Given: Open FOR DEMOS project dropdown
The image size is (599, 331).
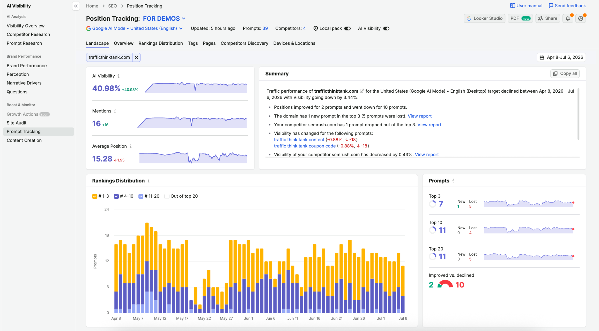Looking at the screenshot, I should tap(164, 18).
